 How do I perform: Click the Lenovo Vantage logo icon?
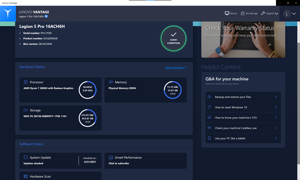8,14
